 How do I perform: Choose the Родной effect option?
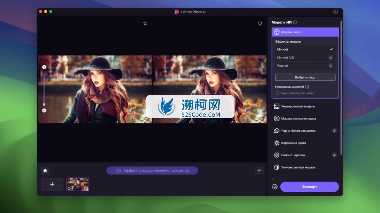tap(305, 65)
